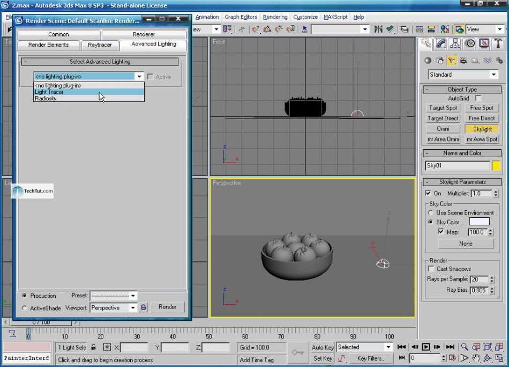Select the ActiveShade radio button
Screen dimensions: 509x367
[x=24, y=308]
